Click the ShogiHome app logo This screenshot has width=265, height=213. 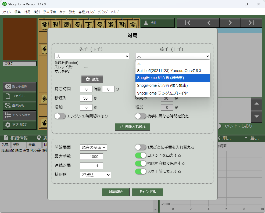tap(5, 4)
